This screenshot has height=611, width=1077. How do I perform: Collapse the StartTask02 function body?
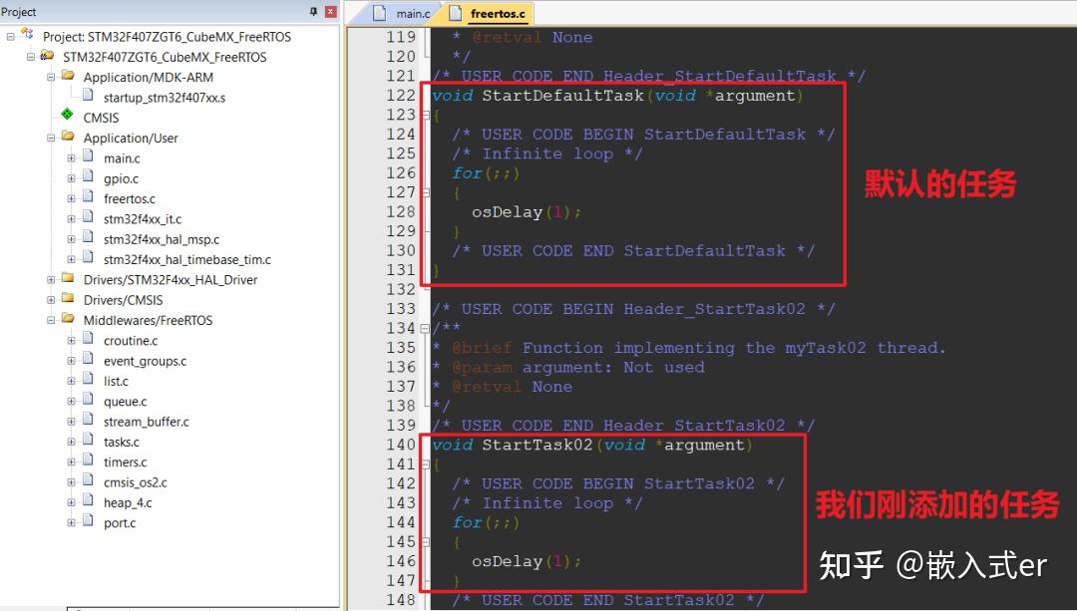pyautogui.click(x=425, y=463)
